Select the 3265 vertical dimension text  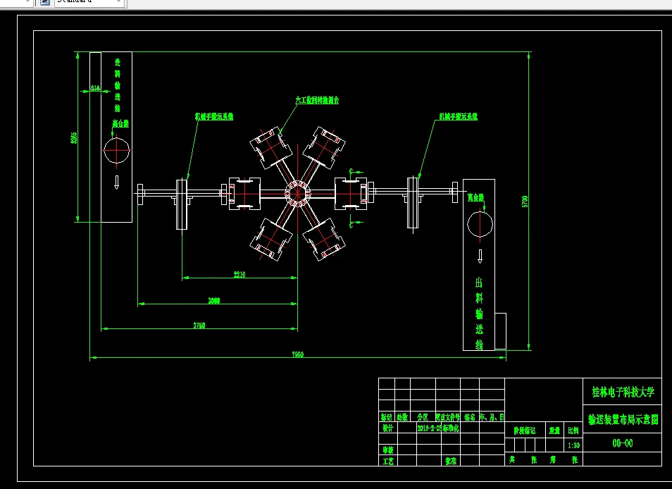(74, 137)
